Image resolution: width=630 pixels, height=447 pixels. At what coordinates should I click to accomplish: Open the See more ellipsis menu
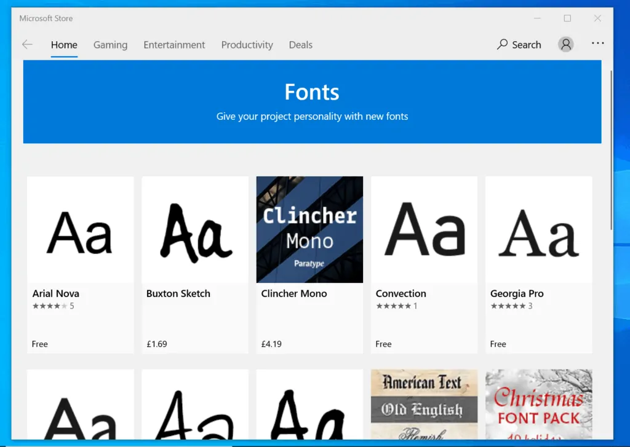click(597, 44)
